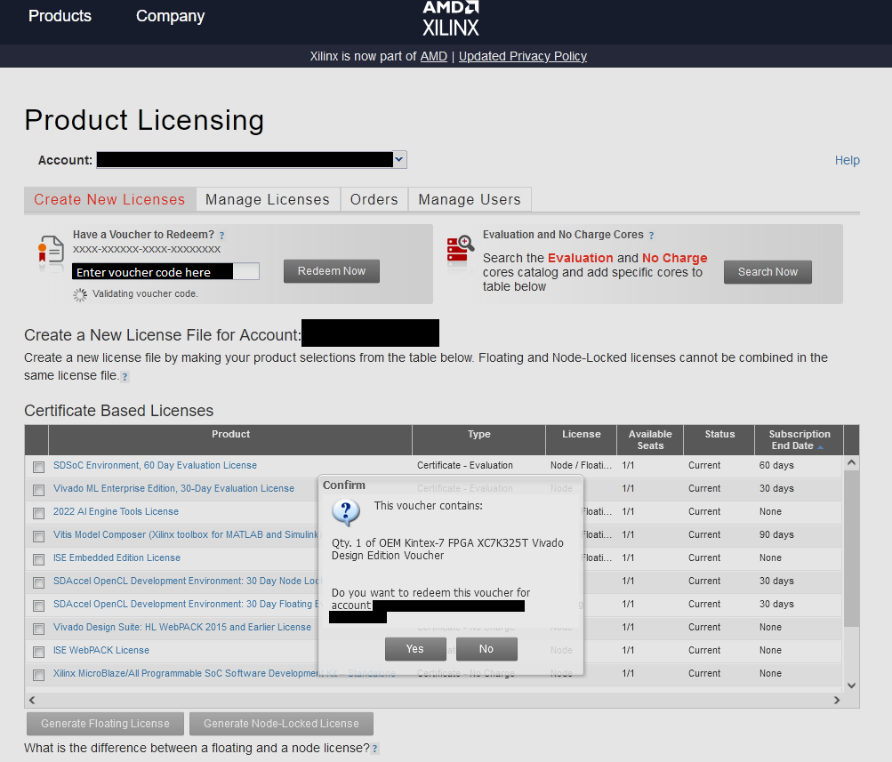The image size is (892, 762).
Task: Tick the Vitis Model Composer checkbox
Action: click(x=38, y=536)
